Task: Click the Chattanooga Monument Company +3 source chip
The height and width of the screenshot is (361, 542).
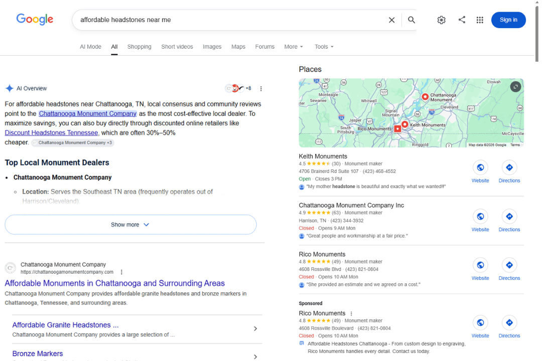Action: coord(73,143)
